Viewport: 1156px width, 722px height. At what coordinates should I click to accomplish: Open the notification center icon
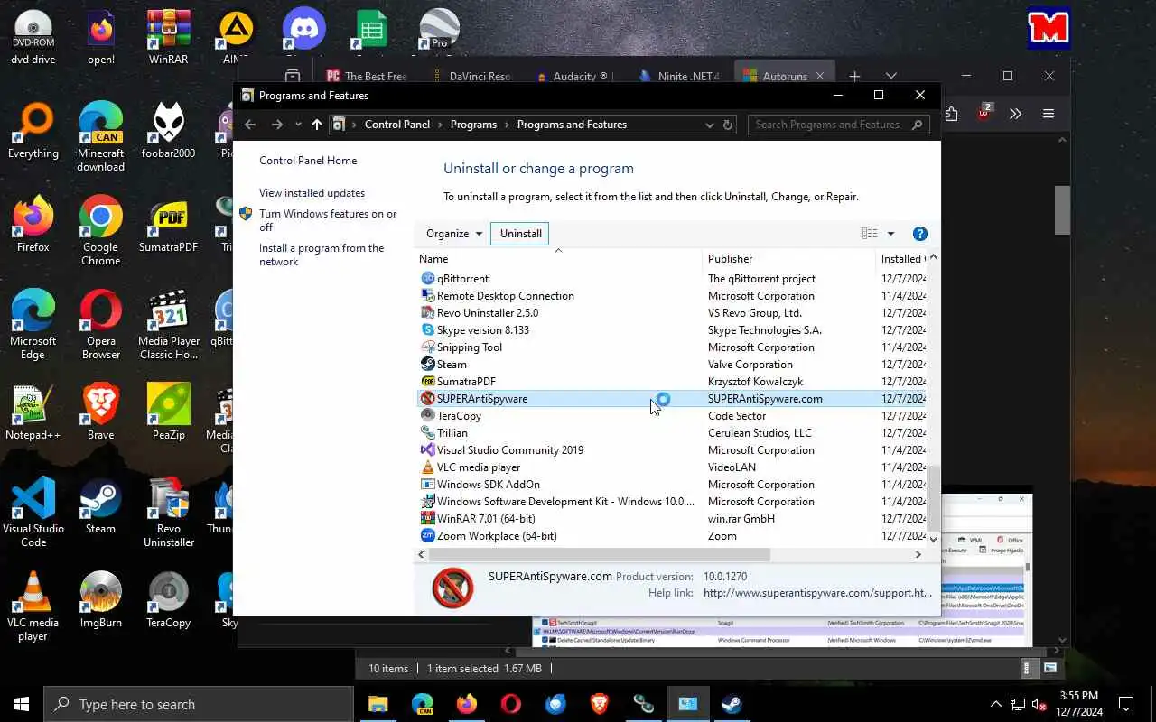(1126, 704)
